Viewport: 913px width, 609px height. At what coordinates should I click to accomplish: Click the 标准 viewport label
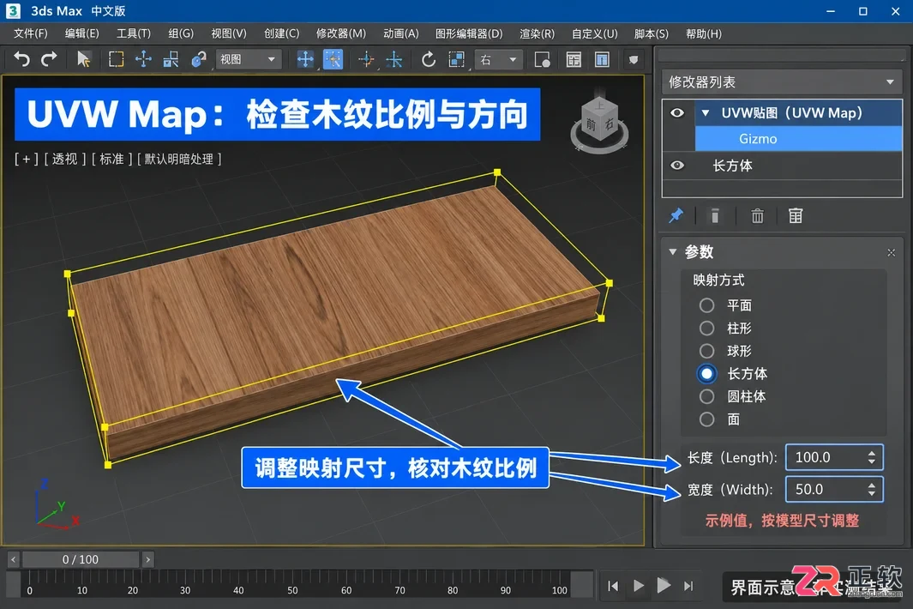coord(111,159)
